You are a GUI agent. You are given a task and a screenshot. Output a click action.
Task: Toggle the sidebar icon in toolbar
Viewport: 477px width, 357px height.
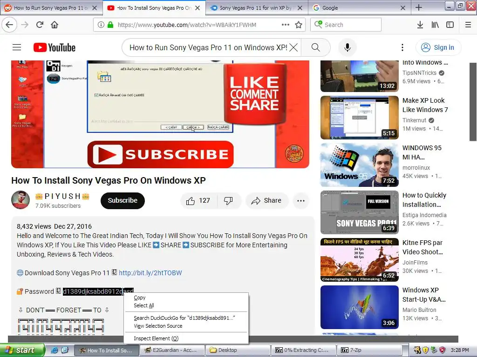pyautogui.click(x=450, y=25)
